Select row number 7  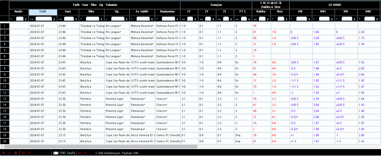[x=4, y=62]
